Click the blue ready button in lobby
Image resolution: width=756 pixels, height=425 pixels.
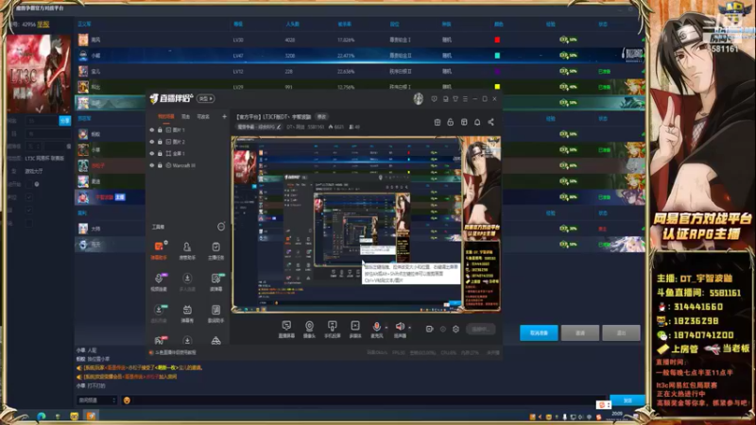point(539,333)
